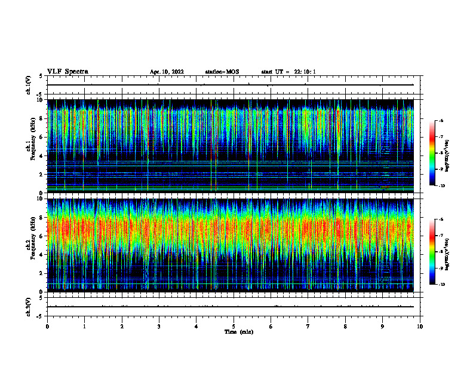
Task: Click time axis tick label "8"
Action: coord(345,327)
